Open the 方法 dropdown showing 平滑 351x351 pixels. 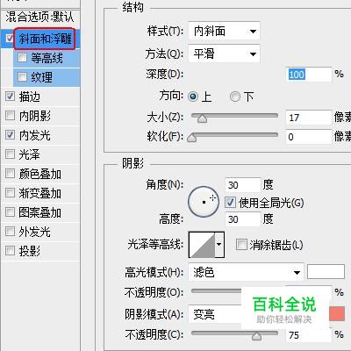pyautogui.click(x=224, y=54)
